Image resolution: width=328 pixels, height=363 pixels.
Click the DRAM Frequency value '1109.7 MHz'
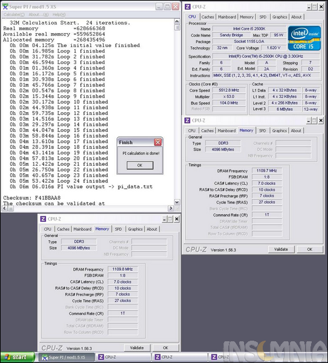(267, 171)
